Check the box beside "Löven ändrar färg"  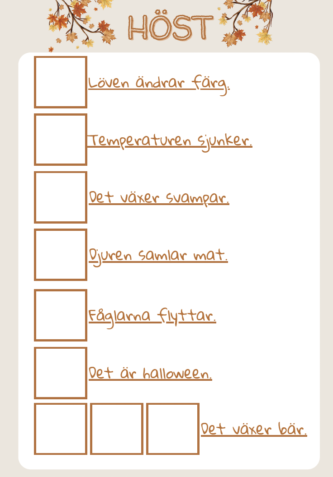[61, 82]
